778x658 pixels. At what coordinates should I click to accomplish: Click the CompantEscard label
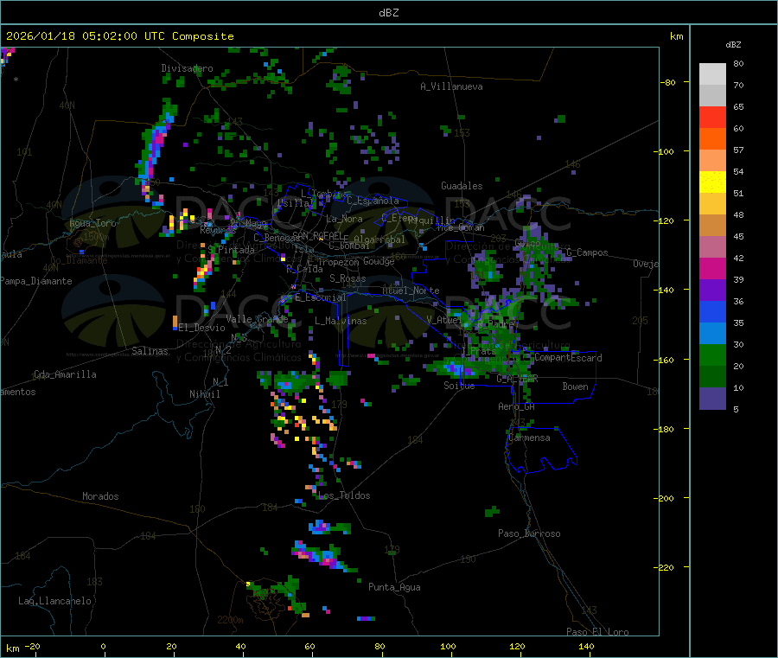click(x=568, y=358)
